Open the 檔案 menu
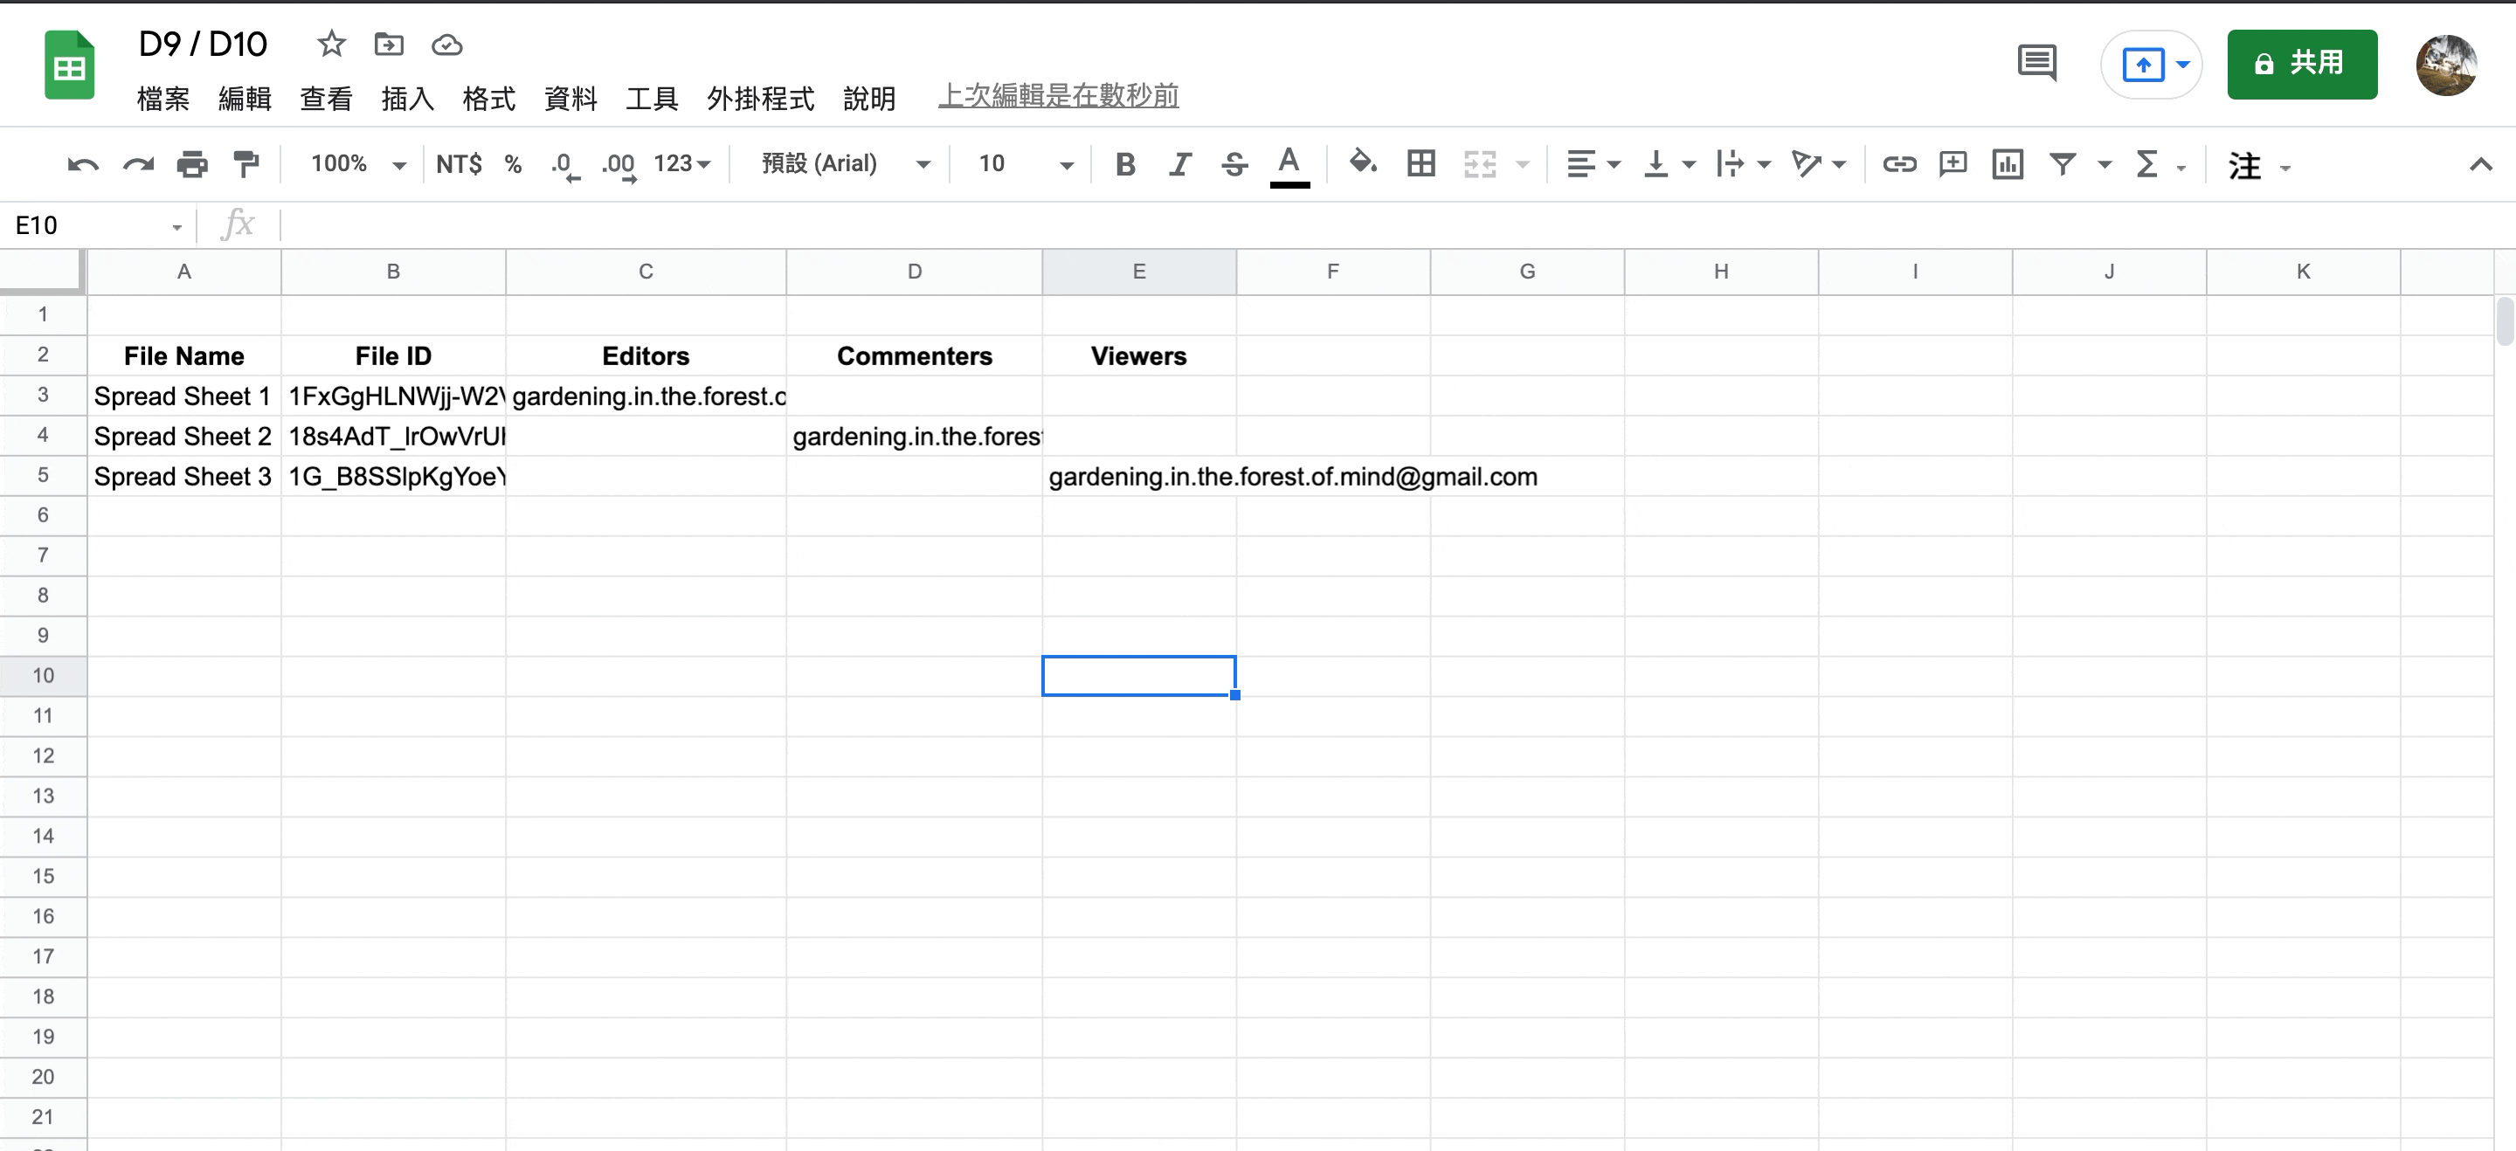Screen dimensions: 2516x1151 163,99
